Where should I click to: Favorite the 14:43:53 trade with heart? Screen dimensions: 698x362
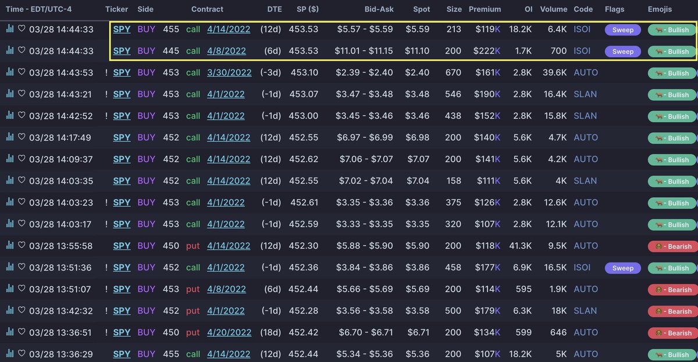tap(22, 72)
